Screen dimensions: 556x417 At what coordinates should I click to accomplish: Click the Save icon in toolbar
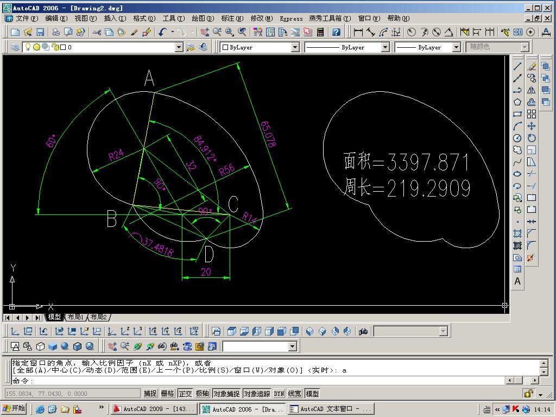40,32
